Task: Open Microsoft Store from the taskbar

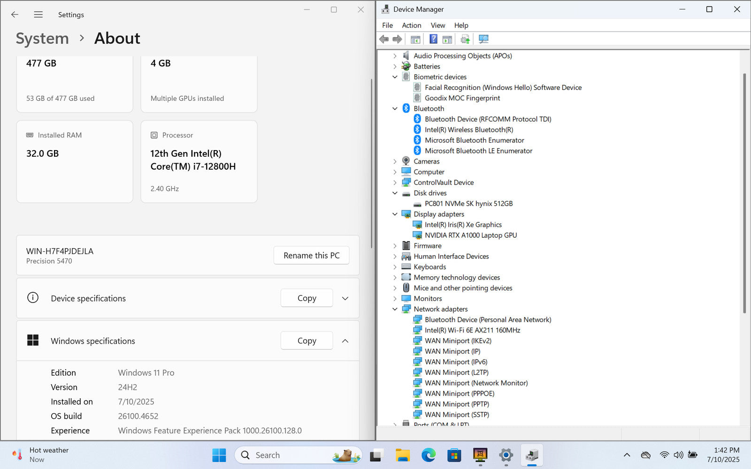Action: [x=454, y=455]
